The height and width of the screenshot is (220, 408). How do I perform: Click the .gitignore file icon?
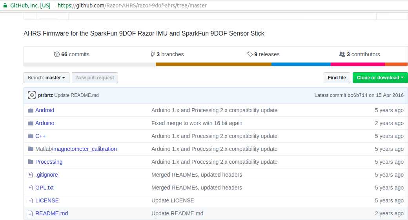click(x=30, y=175)
